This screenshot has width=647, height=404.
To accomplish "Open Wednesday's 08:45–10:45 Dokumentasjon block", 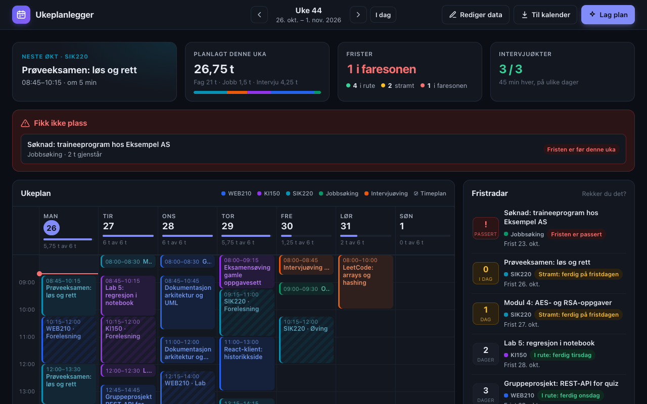I will pos(188,302).
